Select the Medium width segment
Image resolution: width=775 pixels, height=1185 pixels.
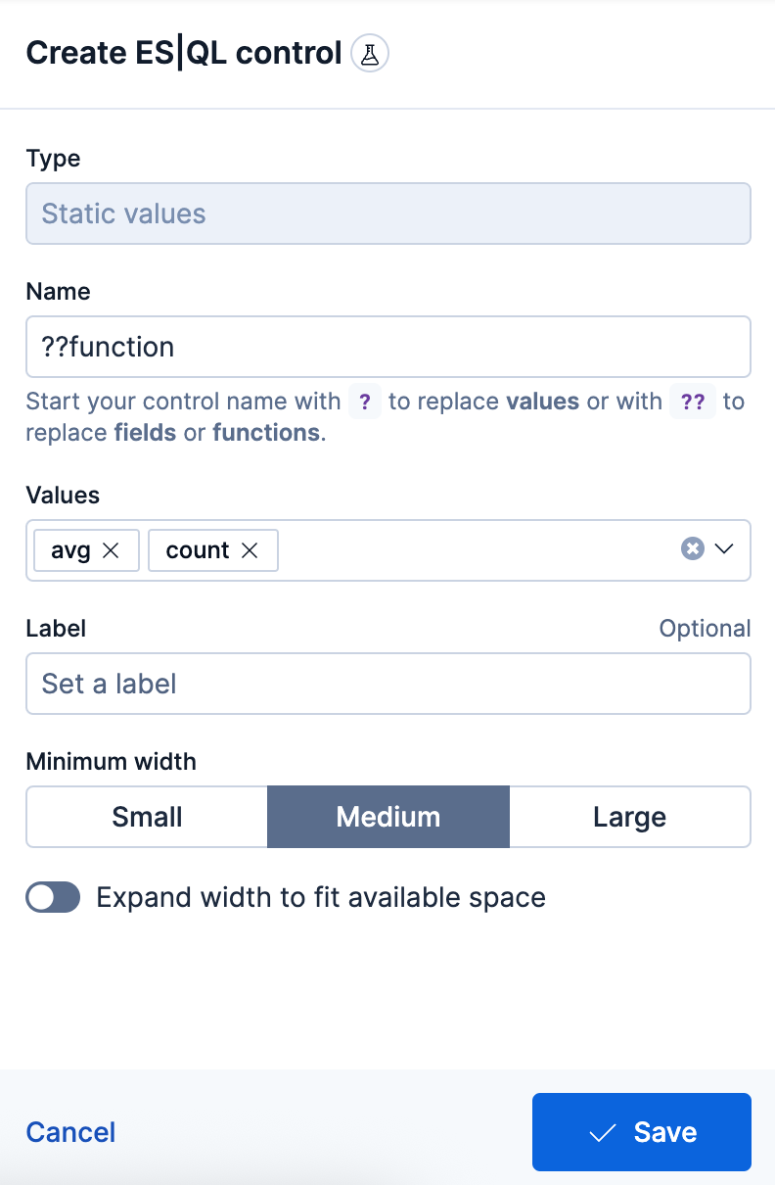point(387,816)
